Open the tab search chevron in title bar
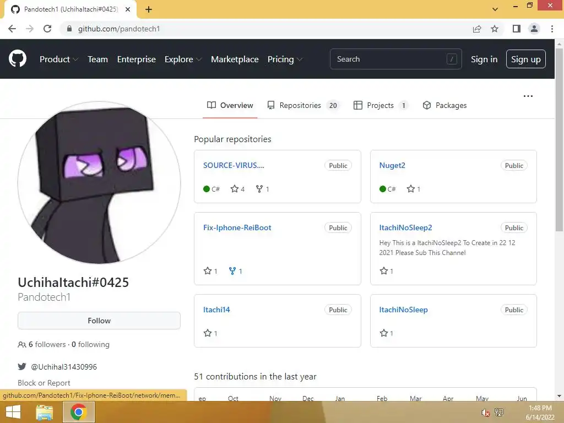Screen dimensions: 564x423 (x=495, y=9)
